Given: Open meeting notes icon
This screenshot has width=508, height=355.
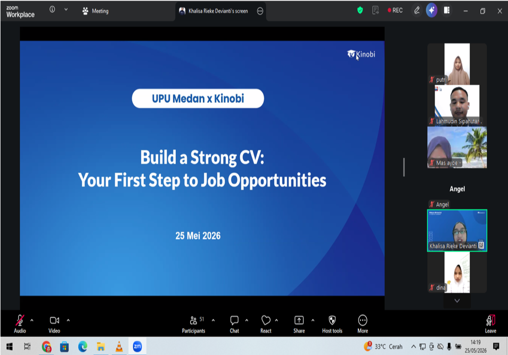Looking at the screenshot, I should 375,10.
